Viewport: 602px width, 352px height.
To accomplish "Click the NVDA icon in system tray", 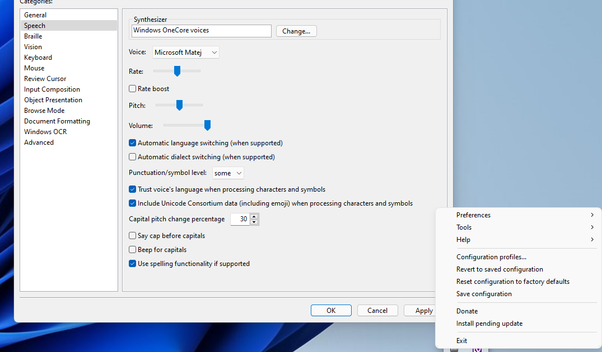I will coord(477,349).
